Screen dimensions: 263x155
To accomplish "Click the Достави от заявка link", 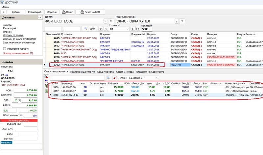I will [x=13, y=35].
